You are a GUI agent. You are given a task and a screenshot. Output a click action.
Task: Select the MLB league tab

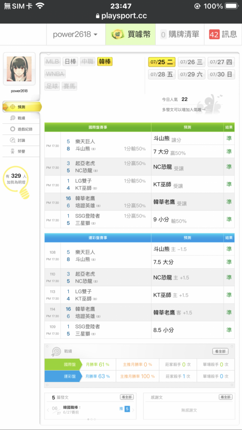pyautogui.click(x=52, y=61)
